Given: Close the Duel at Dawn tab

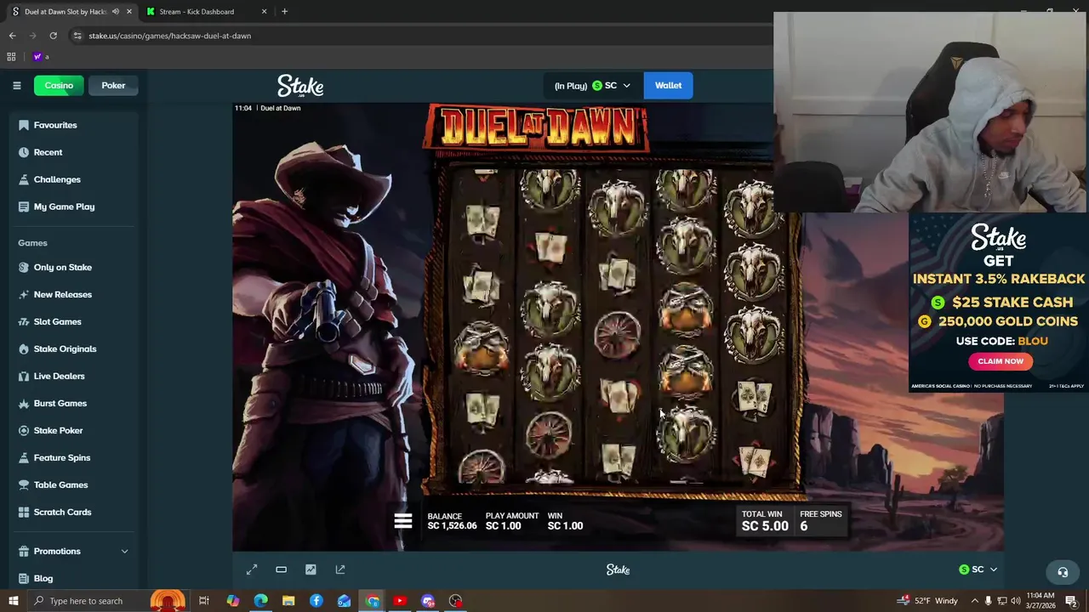Looking at the screenshot, I should [129, 12].
